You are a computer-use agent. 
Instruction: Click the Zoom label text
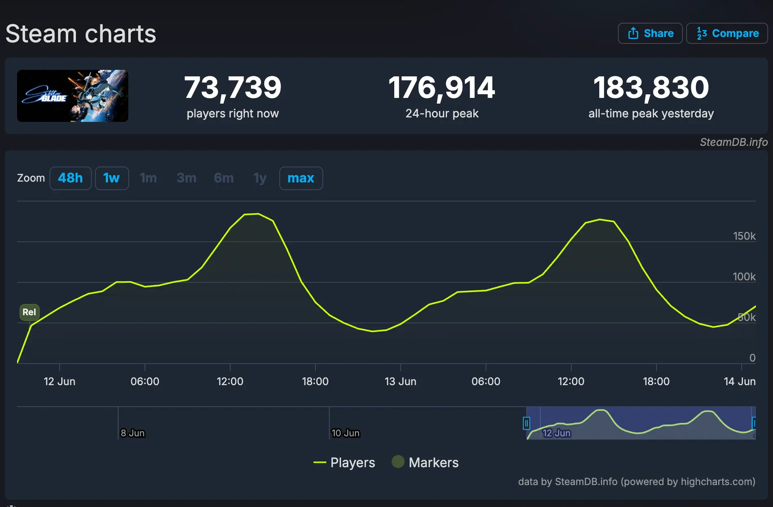pos(31,178)
